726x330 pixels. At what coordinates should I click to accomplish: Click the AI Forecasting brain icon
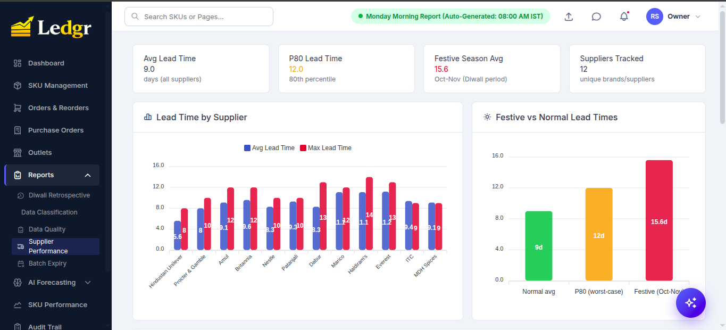click(18, 282)
